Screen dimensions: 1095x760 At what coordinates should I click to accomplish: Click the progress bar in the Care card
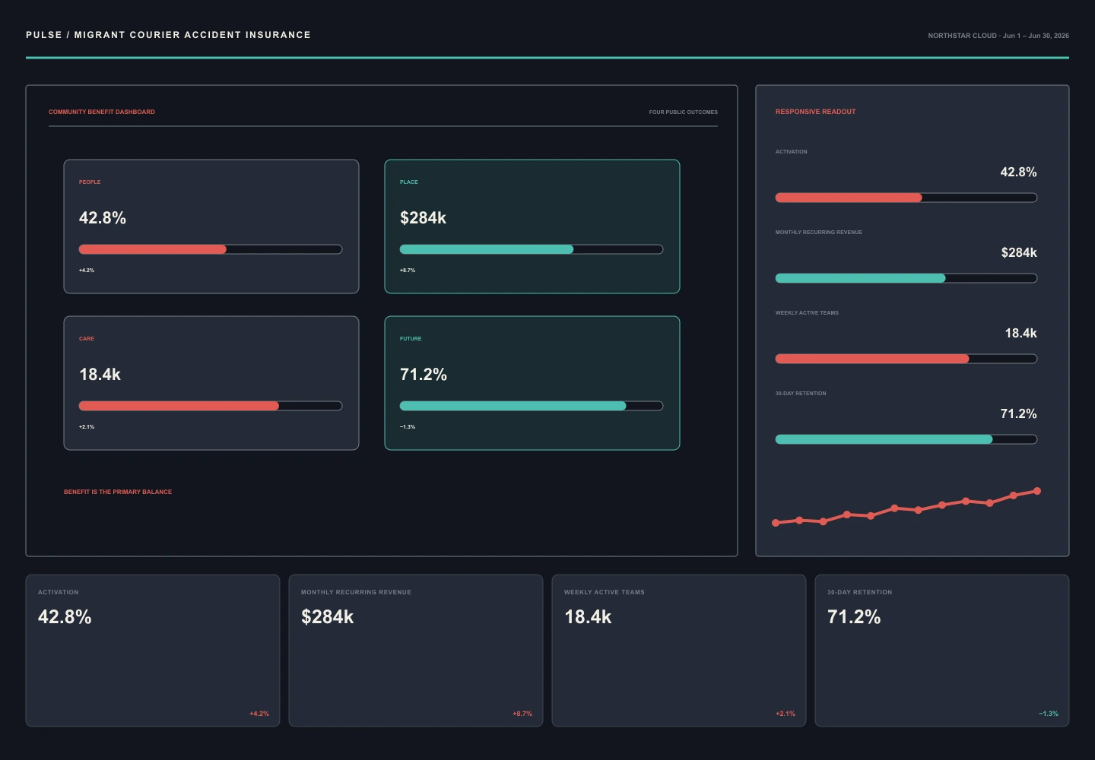[x=211, y=406]
